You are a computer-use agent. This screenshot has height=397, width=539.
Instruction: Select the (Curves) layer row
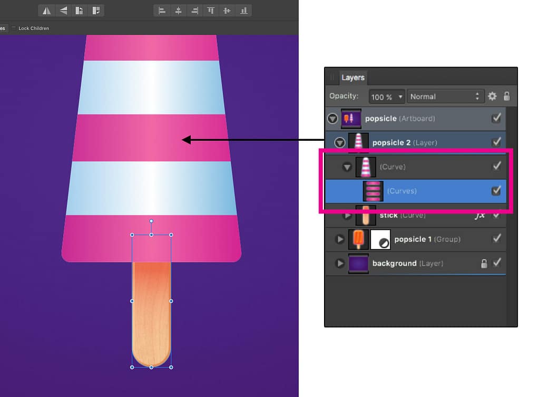point(415,191)
